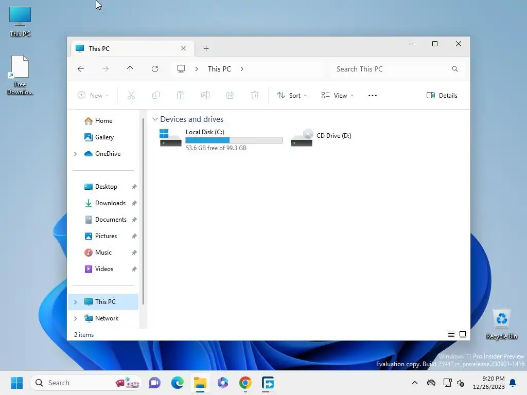Expand This PC tree node

[x=75, y=302]
